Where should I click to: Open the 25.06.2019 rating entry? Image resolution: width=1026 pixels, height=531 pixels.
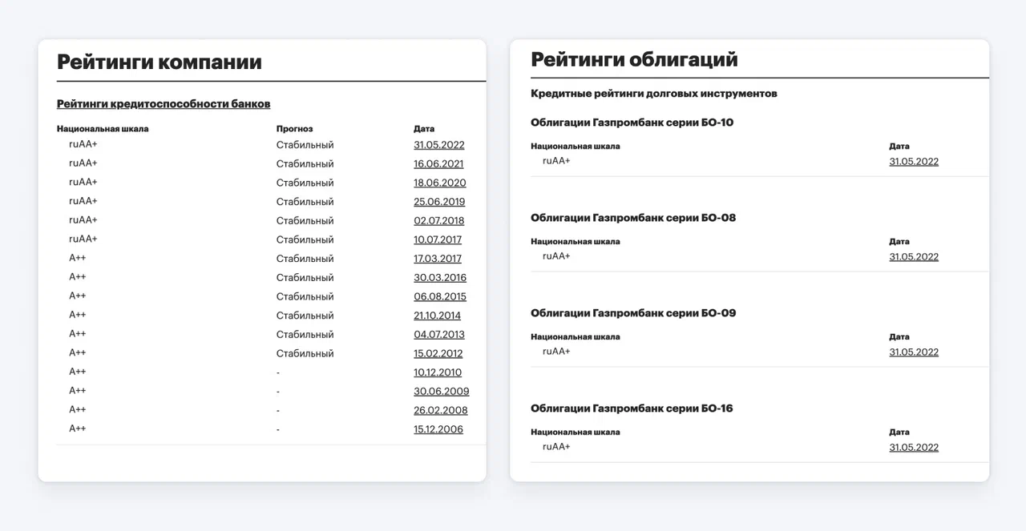[439, 202]
